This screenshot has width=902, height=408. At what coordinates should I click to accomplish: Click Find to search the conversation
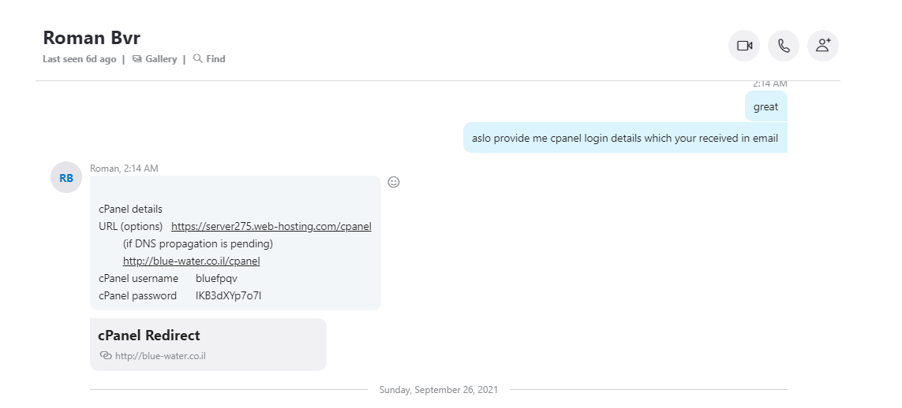click(x=209, y=58)
